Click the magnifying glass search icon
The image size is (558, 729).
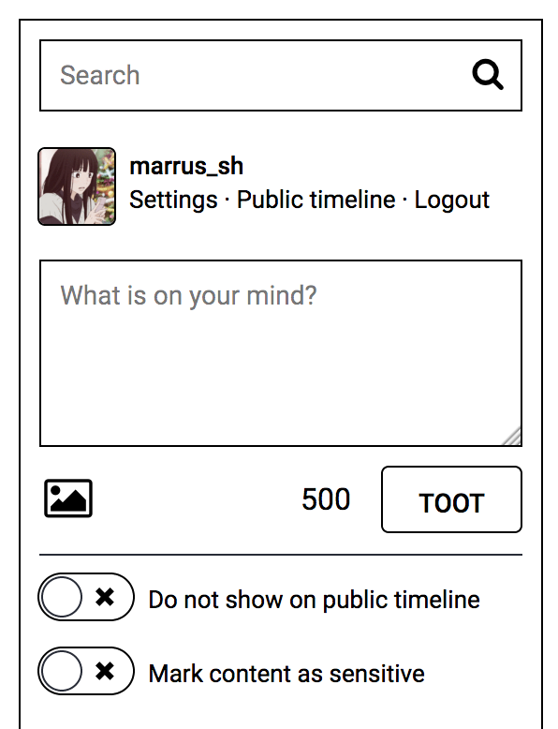[488, 74]
